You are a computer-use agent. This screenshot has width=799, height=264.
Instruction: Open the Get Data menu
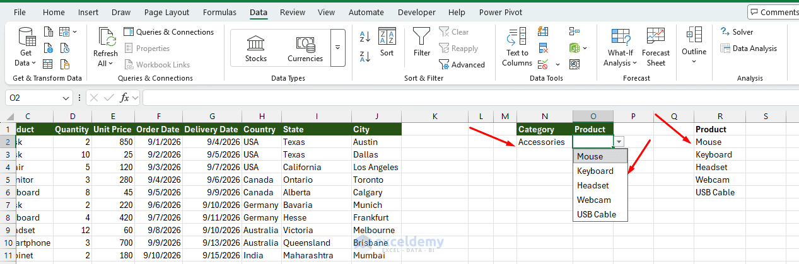tap(26, 47)
